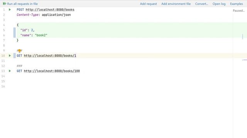The height and width of the screenshot is (138, 247).
Task: Click the POST method keyword
Action: pos(20,10)
